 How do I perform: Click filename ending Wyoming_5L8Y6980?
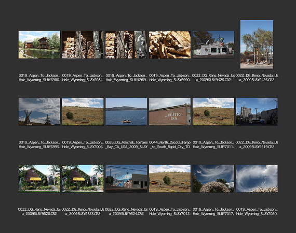coord(39,78)
